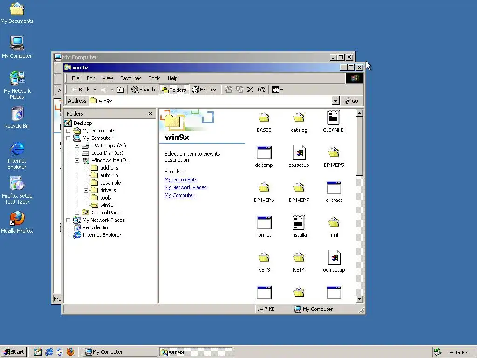Click the My Network Places desktop icon
The width and height of the screenshot is (477, 358).
point(17,85)
